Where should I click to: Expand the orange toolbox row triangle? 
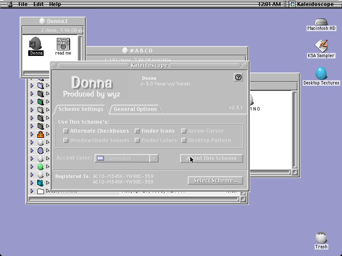coord(32,134)
